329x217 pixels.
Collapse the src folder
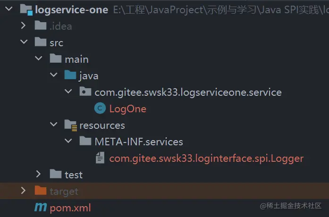pyautogui.click(x=24, y=43)
